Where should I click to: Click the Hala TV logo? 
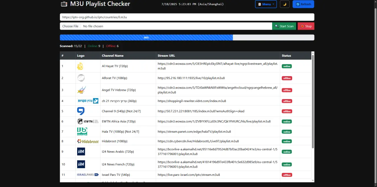tap(82, 131)
